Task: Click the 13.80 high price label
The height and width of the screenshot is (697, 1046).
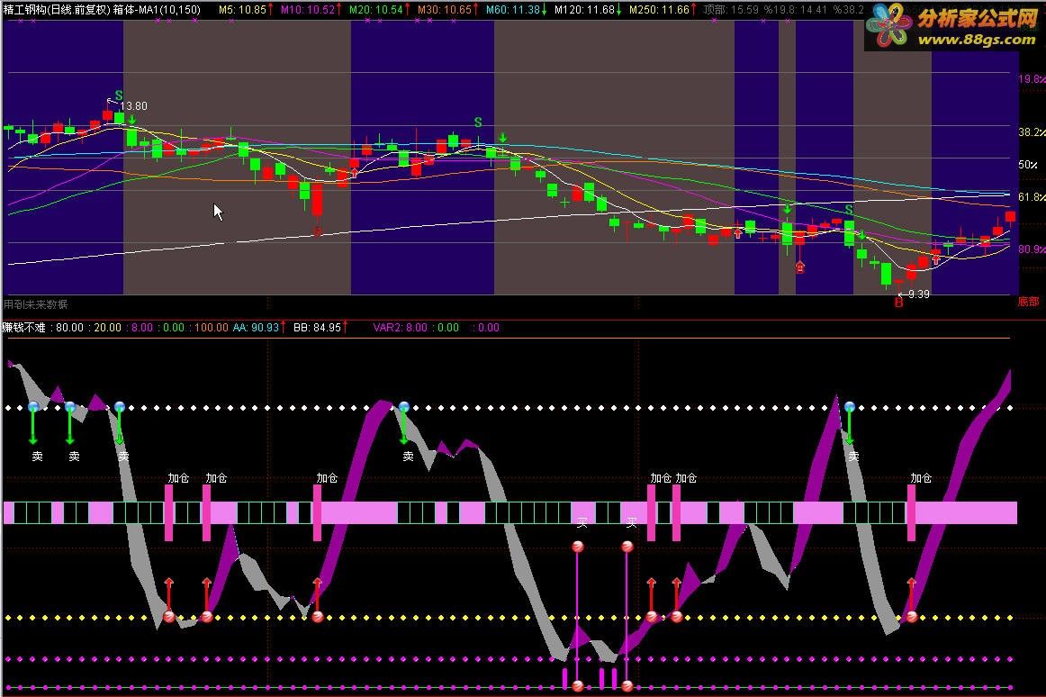Action: pyautogui.click(x=133, y=106)
